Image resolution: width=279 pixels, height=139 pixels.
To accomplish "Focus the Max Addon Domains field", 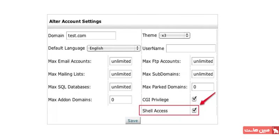I will [x=120, y=99].
